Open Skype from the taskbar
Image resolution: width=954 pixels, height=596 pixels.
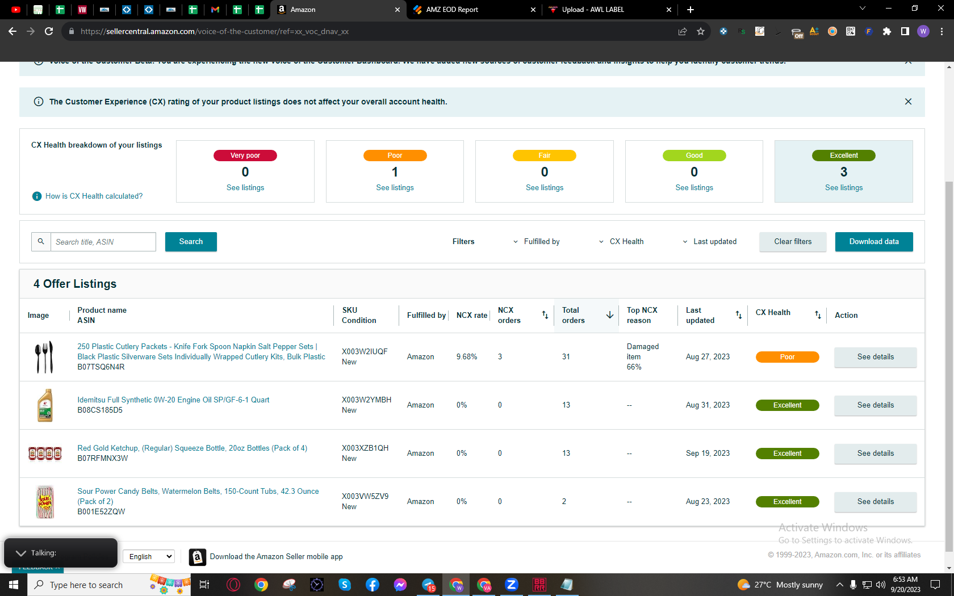(345, 585)
